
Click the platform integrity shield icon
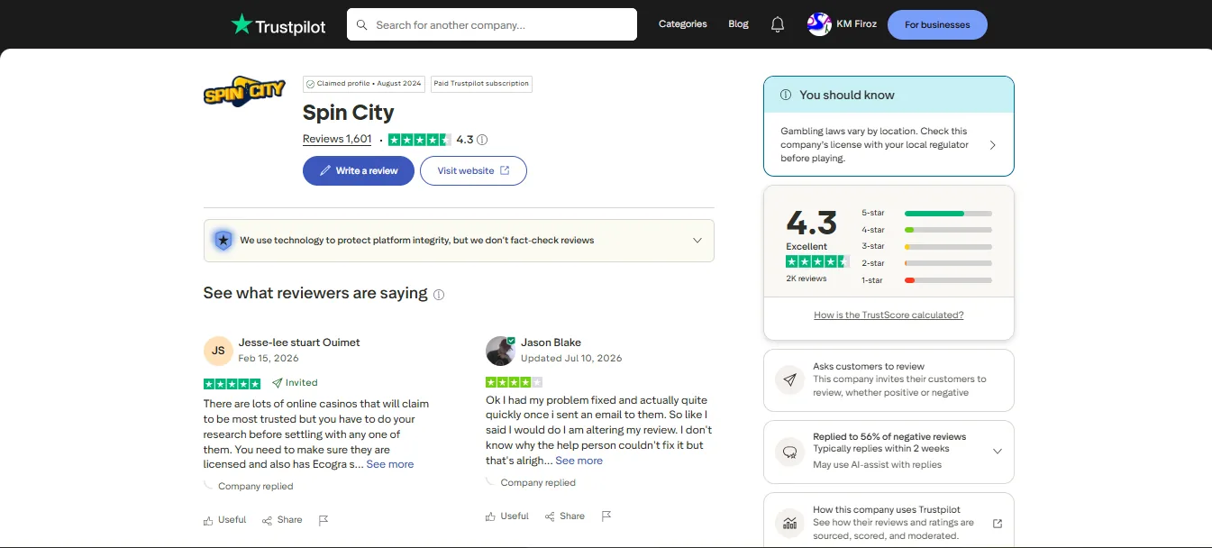pos(223,241)
